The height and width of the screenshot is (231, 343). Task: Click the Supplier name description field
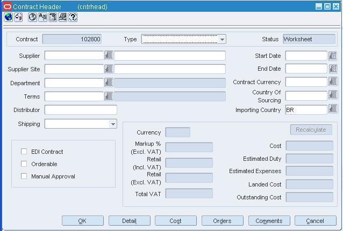click(x=170, y=55)
